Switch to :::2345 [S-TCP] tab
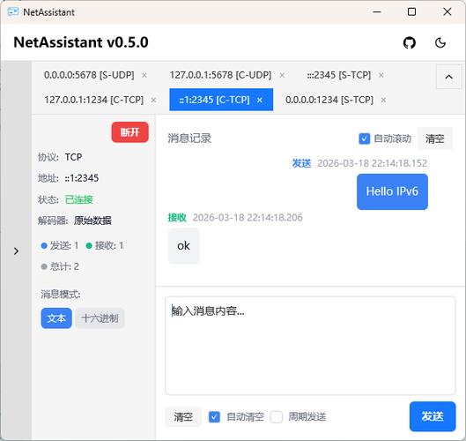Viewport: 466px width, 441px height. coord(339,75)
